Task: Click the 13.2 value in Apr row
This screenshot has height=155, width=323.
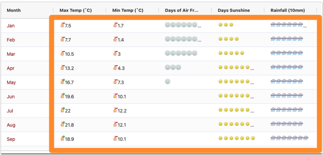Action: (x=69, y=69)
